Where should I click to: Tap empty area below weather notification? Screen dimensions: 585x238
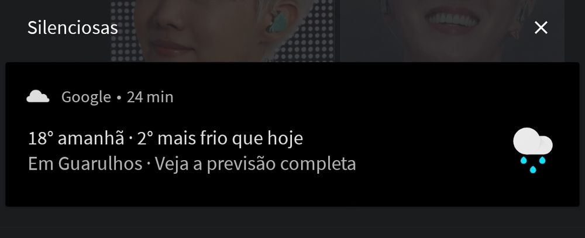[x=292, y=222]
